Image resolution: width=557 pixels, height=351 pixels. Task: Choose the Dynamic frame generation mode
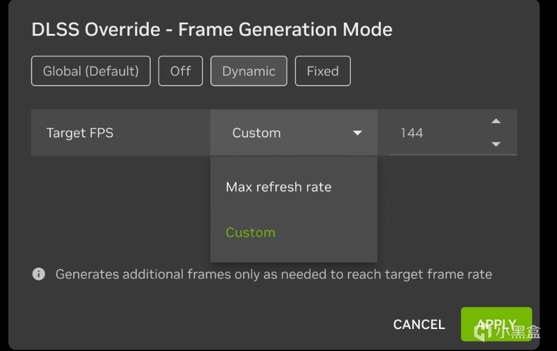[248, 71]
